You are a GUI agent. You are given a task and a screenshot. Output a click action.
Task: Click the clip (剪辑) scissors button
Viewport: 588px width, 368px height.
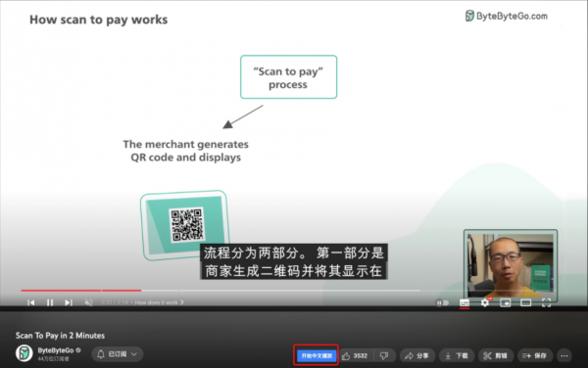coord(495,355)
